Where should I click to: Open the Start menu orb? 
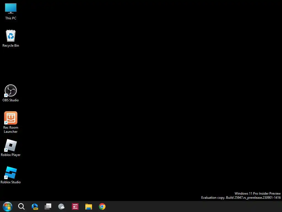click(x=7, y=206)
